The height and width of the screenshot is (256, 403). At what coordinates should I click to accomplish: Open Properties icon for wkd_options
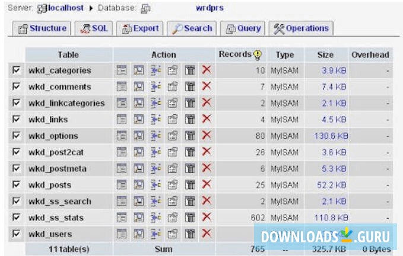point(173,136)
